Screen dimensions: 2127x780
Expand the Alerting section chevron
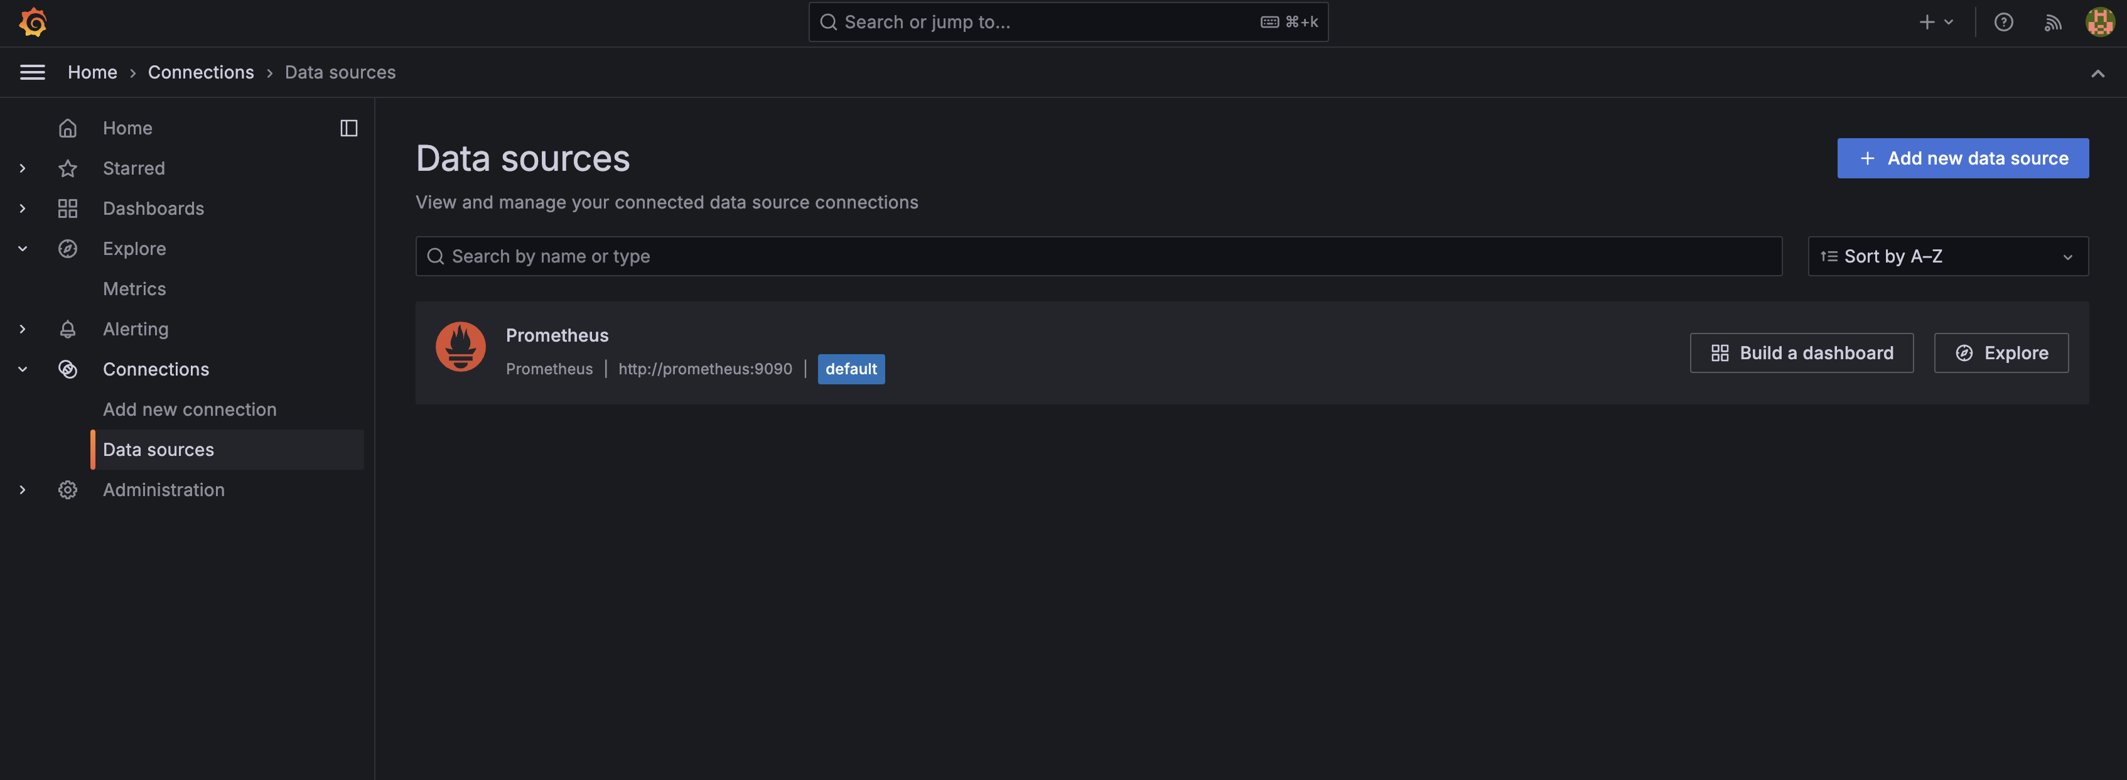pos(23,329)
